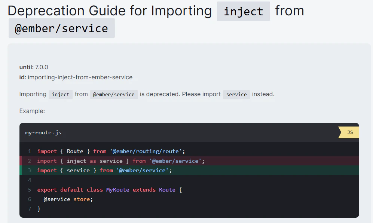Click the 'Example:' label
The image size is (373, 223).
point(32,111)
